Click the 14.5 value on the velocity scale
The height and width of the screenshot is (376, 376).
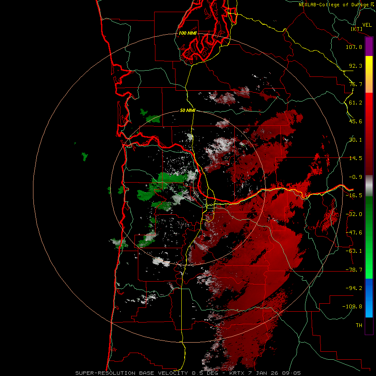pyautogui.click(x=356, y=158)
